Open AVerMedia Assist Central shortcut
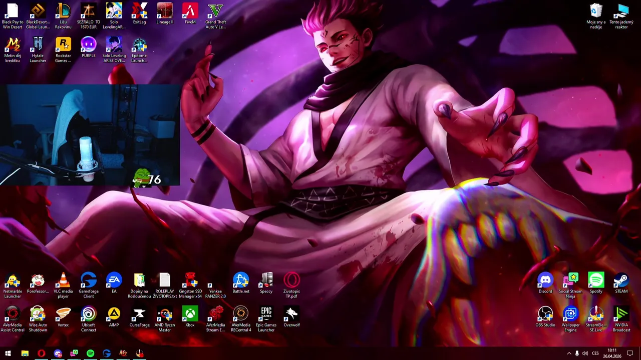641x360 pixels. pos(13,319)
